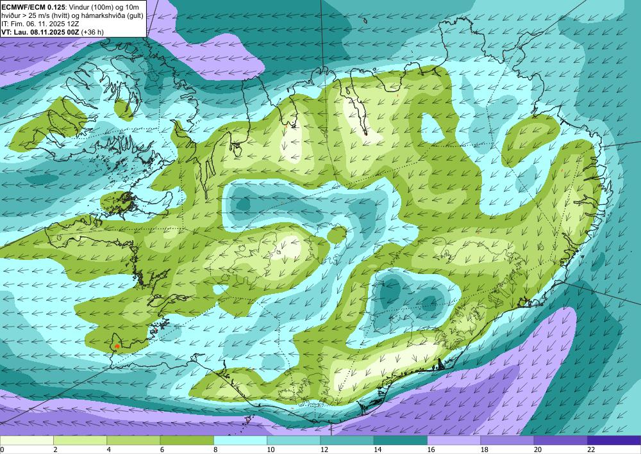
Task: Click the legend label '22'
Action: pyautogui.click(x=591, y=450)
